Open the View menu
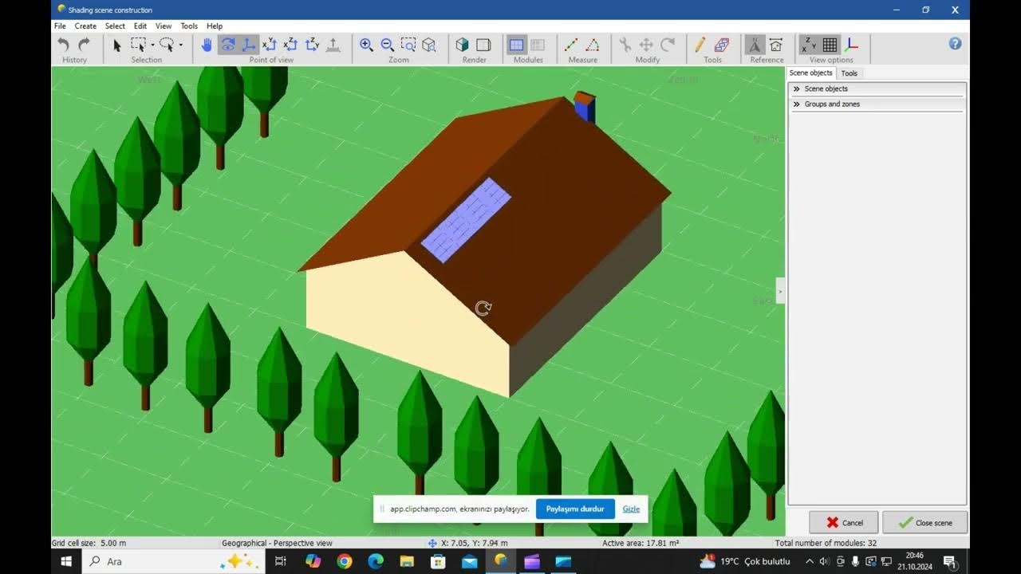This screenshot has height=574, width=1021. point(164,26)
